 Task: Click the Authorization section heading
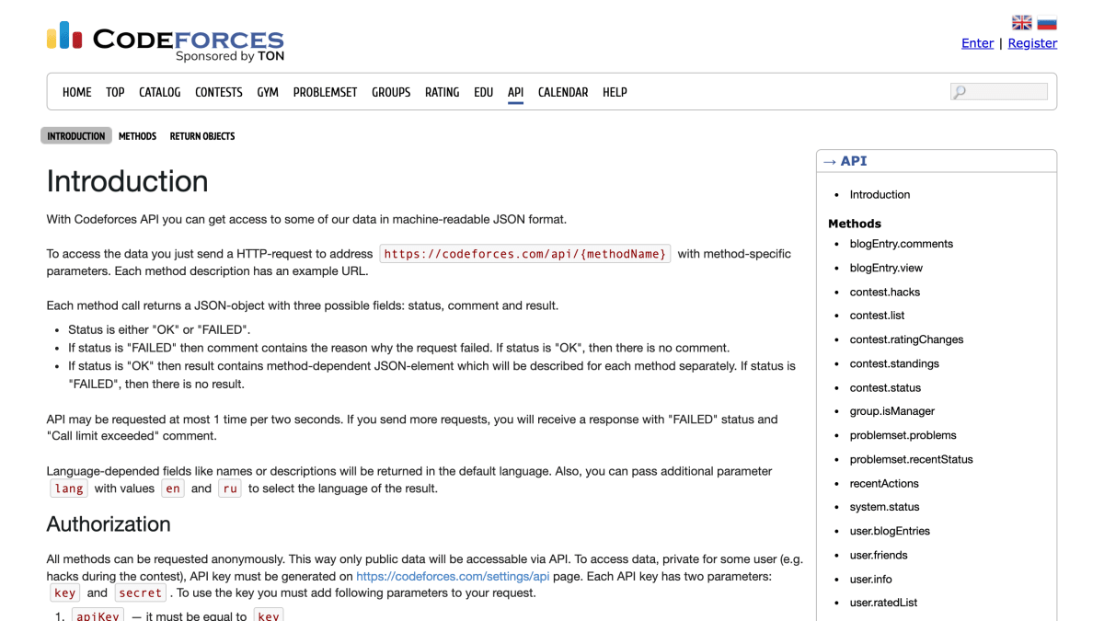[x=109, y=524]
